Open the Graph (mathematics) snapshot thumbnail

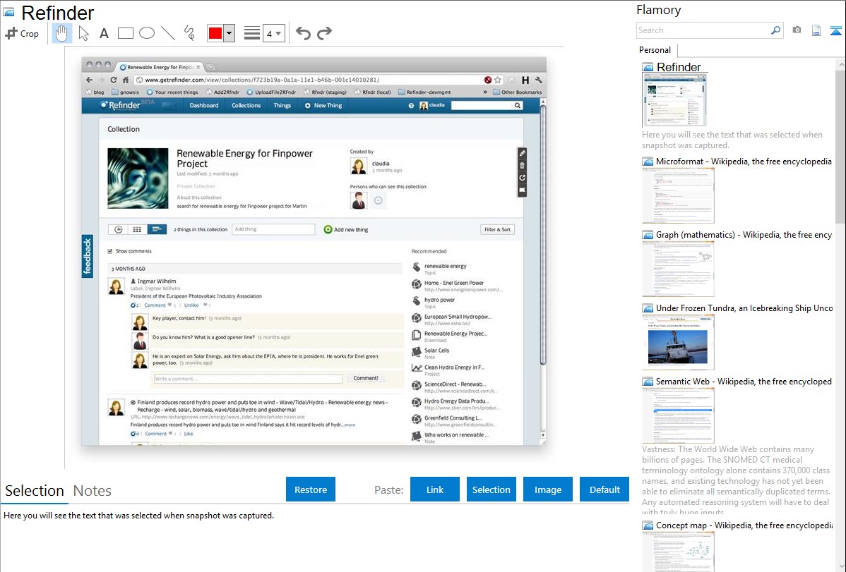click(x=678, y=269)
